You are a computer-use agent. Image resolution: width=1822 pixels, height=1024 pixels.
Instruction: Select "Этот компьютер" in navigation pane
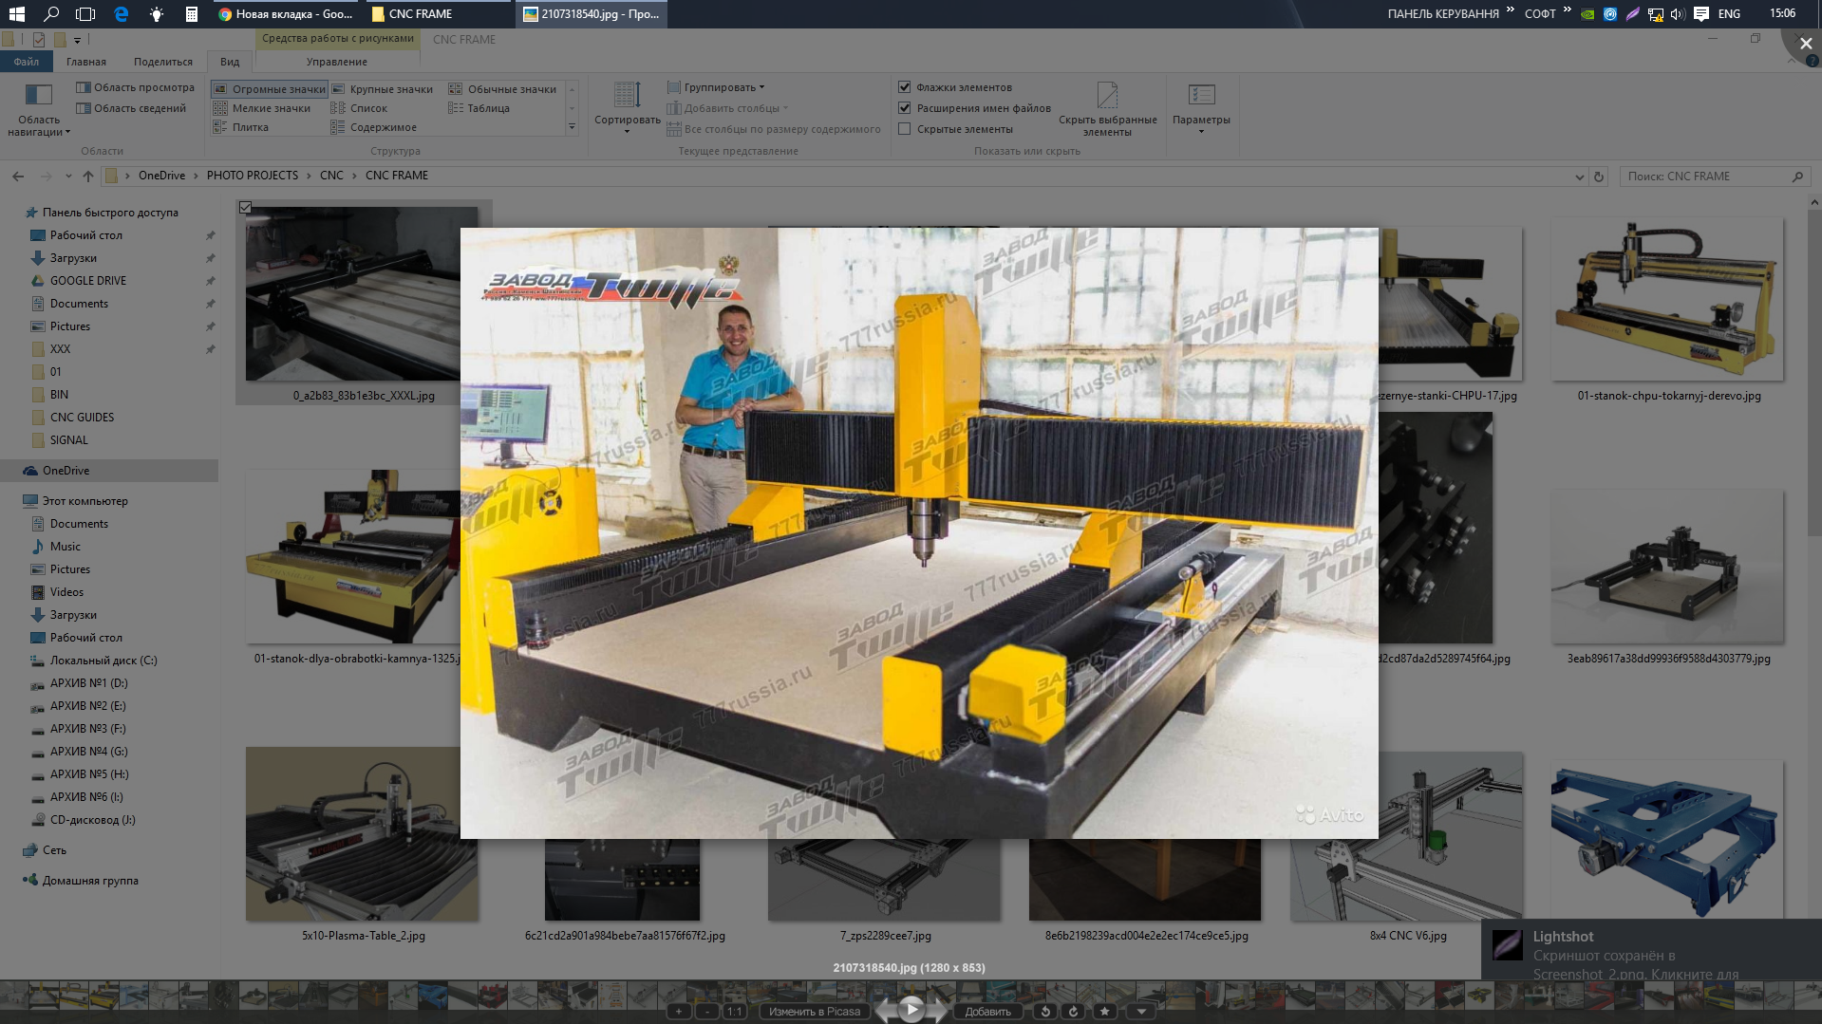click(x=85, y=501)
